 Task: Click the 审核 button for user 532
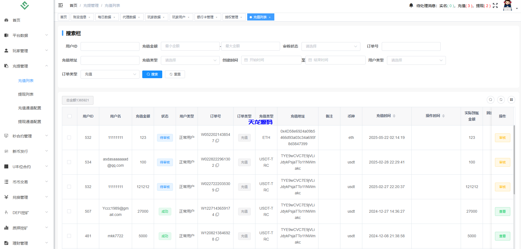[502, 137]
